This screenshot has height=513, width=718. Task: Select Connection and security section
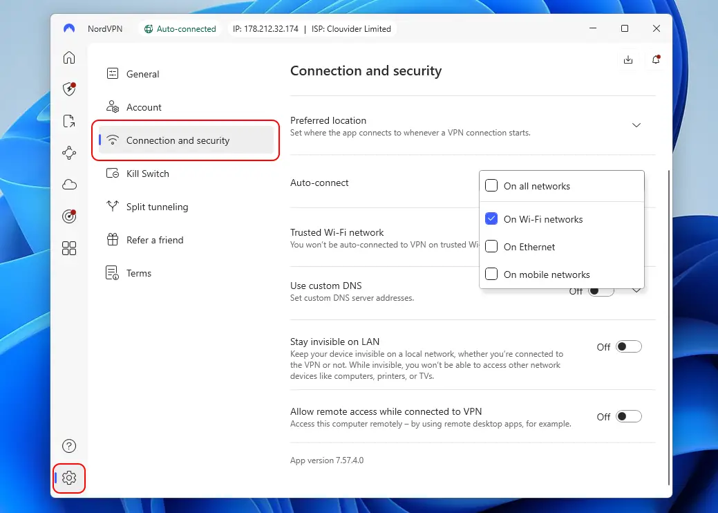pos(186,140)
